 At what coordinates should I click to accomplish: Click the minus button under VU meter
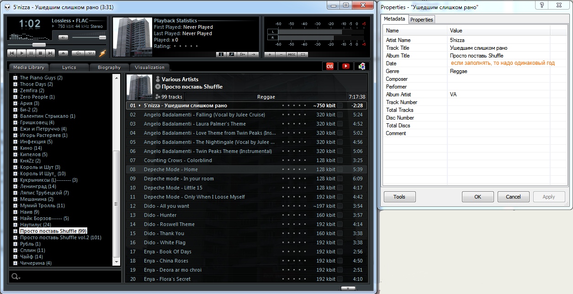click(x=281, y=54)
